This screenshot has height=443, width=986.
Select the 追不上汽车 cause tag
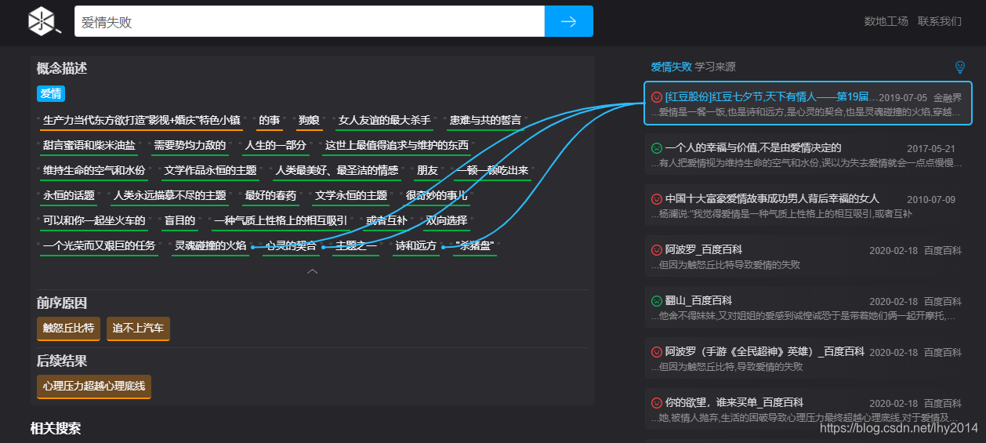click(x=138, y=329)
